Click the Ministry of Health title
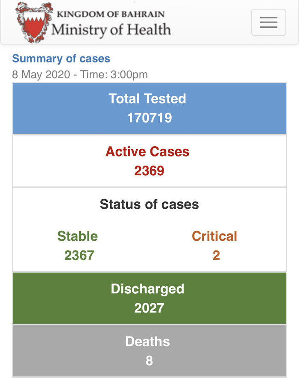299x378 pixels. coord(111,30)
